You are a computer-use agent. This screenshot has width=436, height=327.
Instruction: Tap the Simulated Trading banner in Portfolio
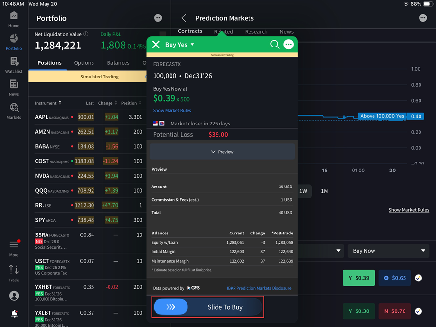[87, 76]
